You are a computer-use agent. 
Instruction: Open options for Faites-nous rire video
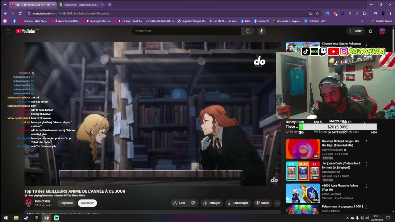click(367, 207)
